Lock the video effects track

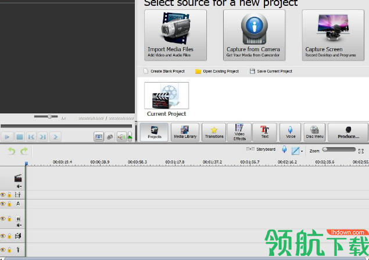point(9,195)
